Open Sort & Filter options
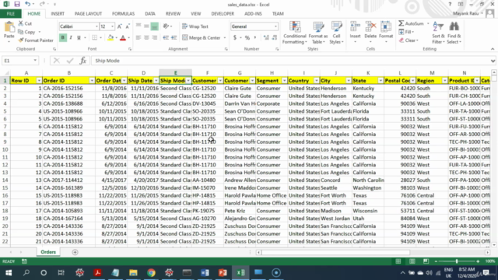Viewport: 498px width, 280px height. [438, 33]
